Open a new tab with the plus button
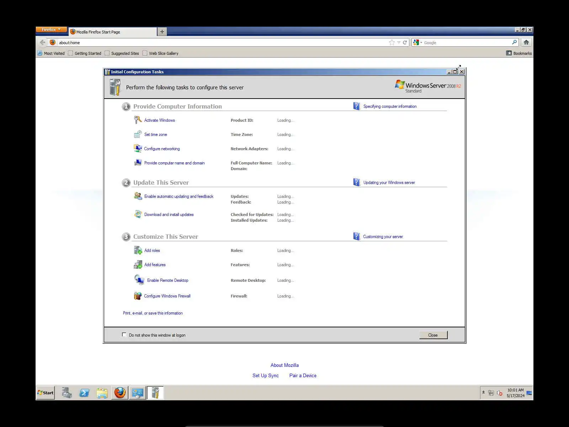This screenshot has height=427, width=569. click(162, 32)
